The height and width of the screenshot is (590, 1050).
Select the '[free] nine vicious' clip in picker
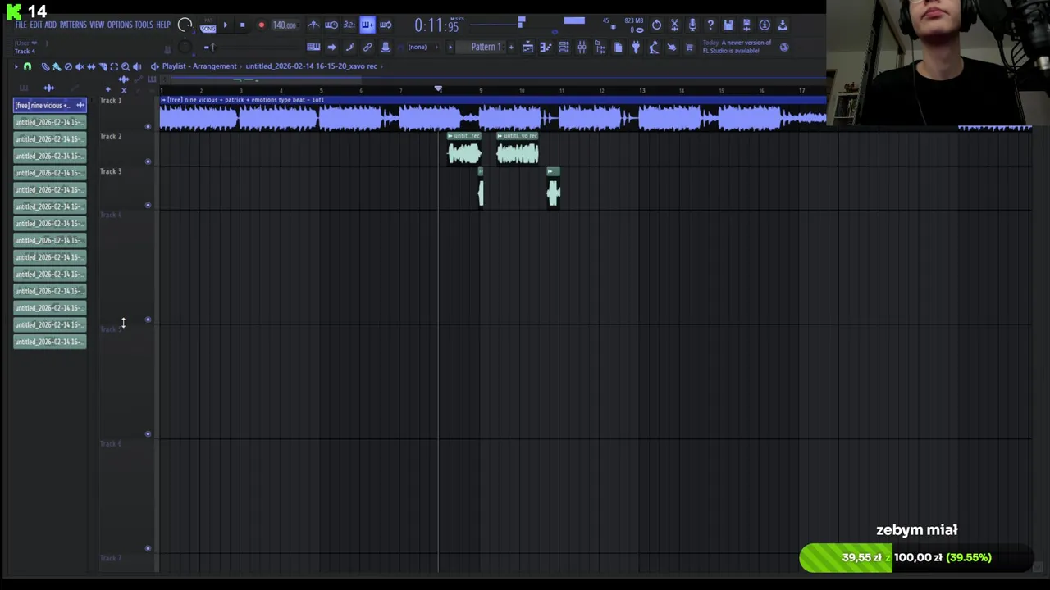[x=49, y=105]
